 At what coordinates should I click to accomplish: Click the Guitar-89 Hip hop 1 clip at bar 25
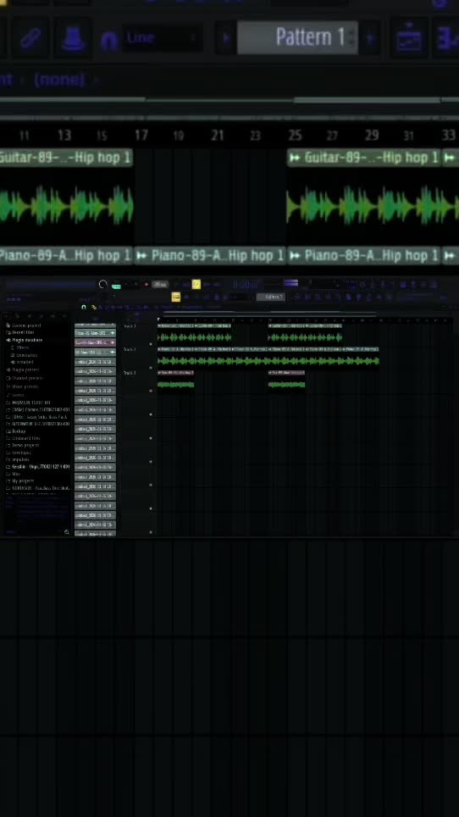[x=364, y=158]
